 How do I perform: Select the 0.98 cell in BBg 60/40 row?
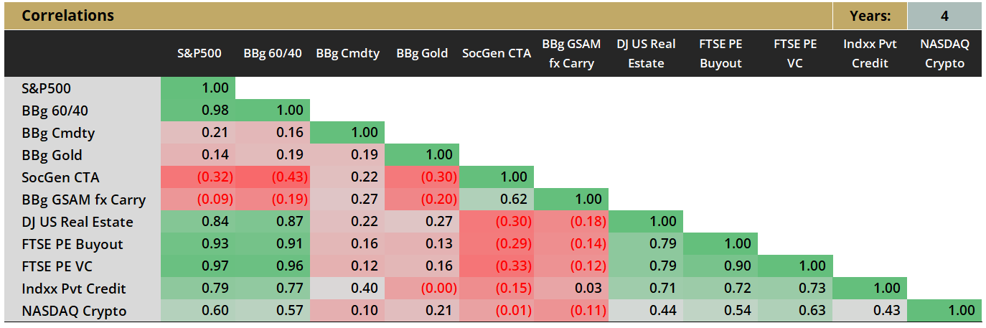tap(199, 111)
